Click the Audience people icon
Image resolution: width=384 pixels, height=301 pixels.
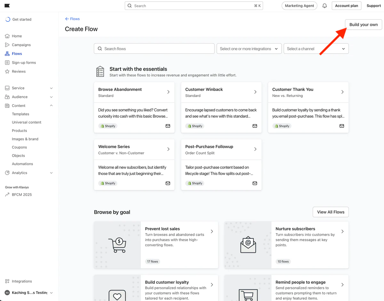tap(7, 97)
